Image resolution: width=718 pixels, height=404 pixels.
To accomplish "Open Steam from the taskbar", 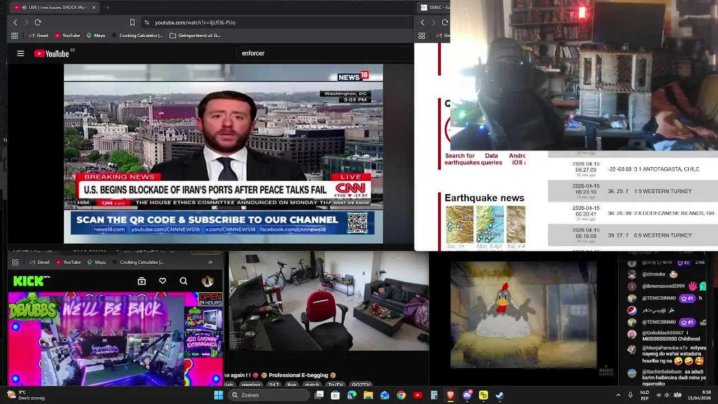I will pyautogui.click(x=499, y=395).
